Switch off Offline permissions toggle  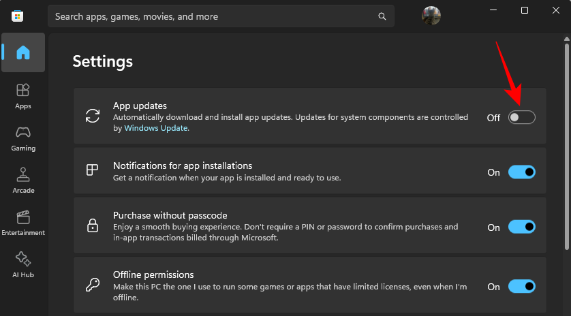pos(521,287)
